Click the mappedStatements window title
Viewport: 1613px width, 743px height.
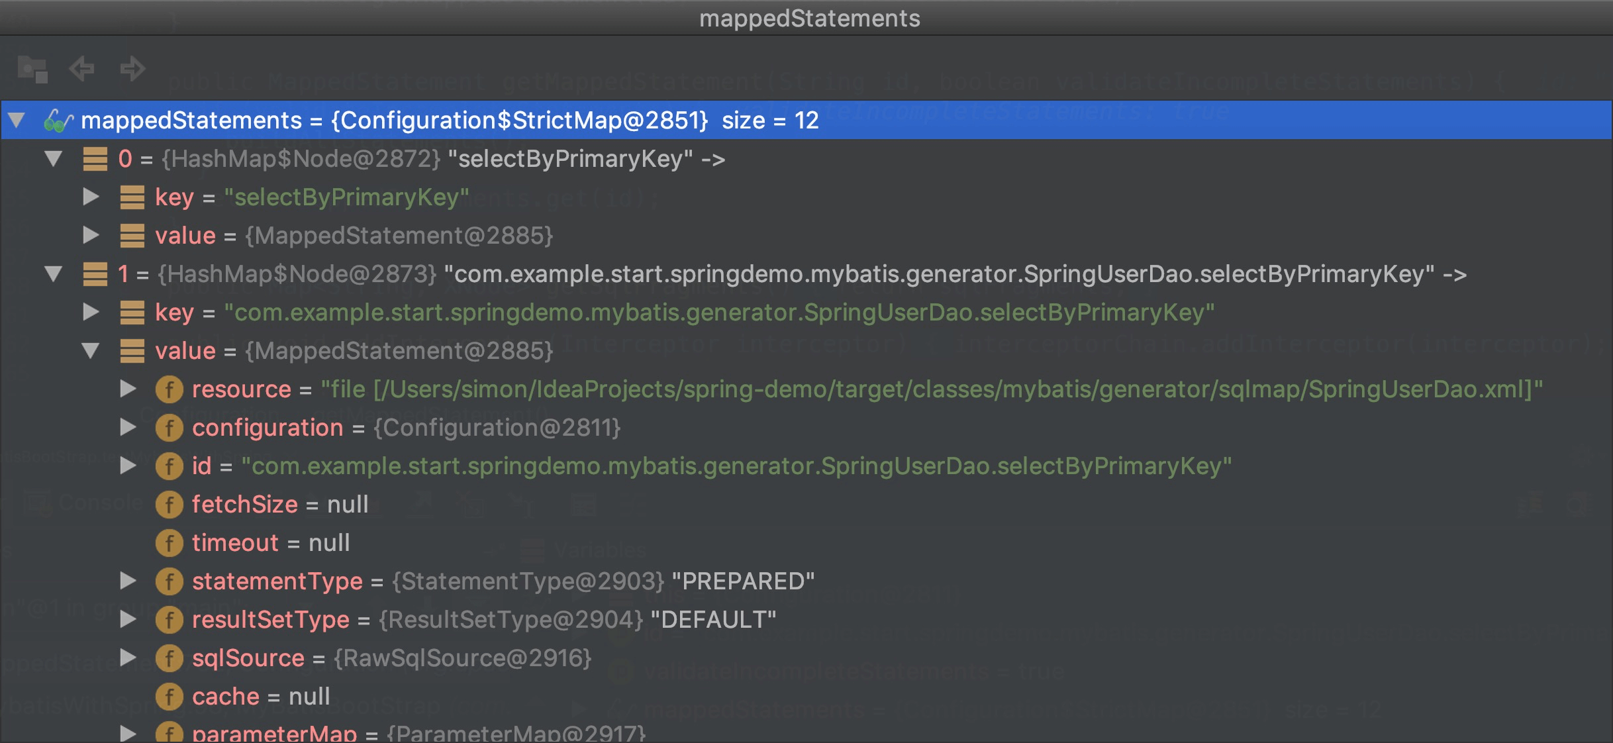809,19
